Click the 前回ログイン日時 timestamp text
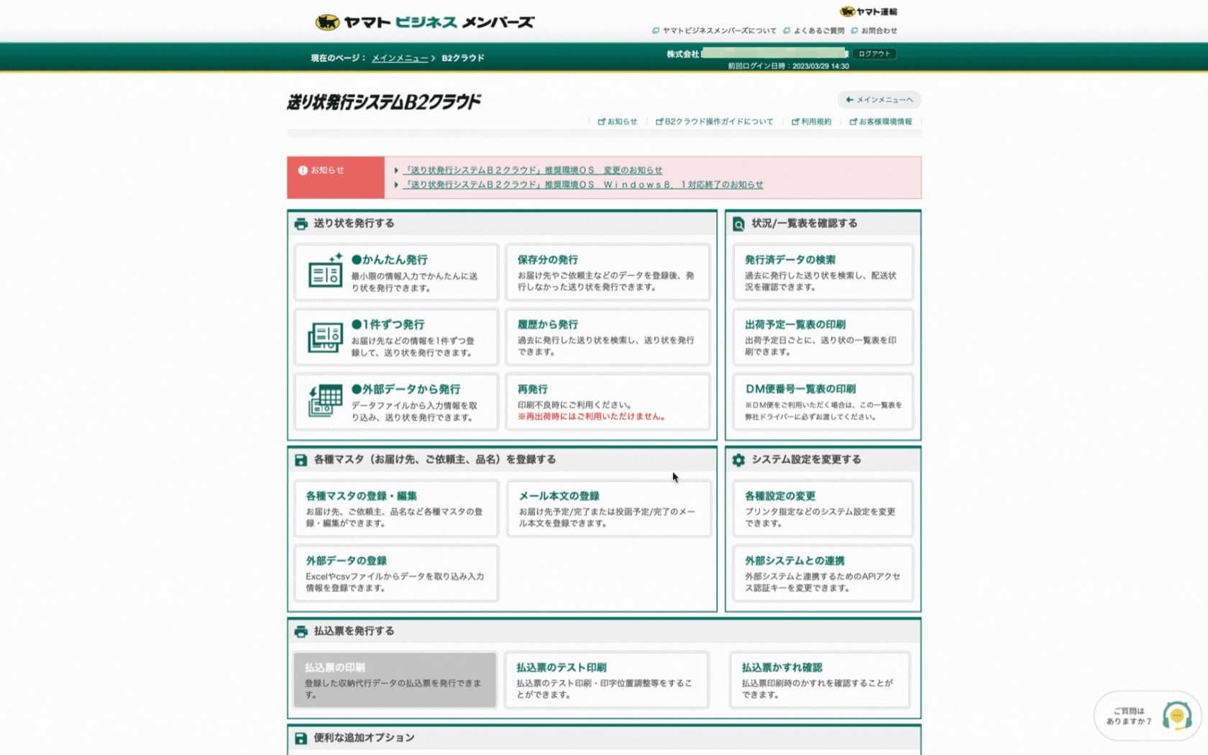Viewport: 1208px width, 755px height. pos(788,66)
